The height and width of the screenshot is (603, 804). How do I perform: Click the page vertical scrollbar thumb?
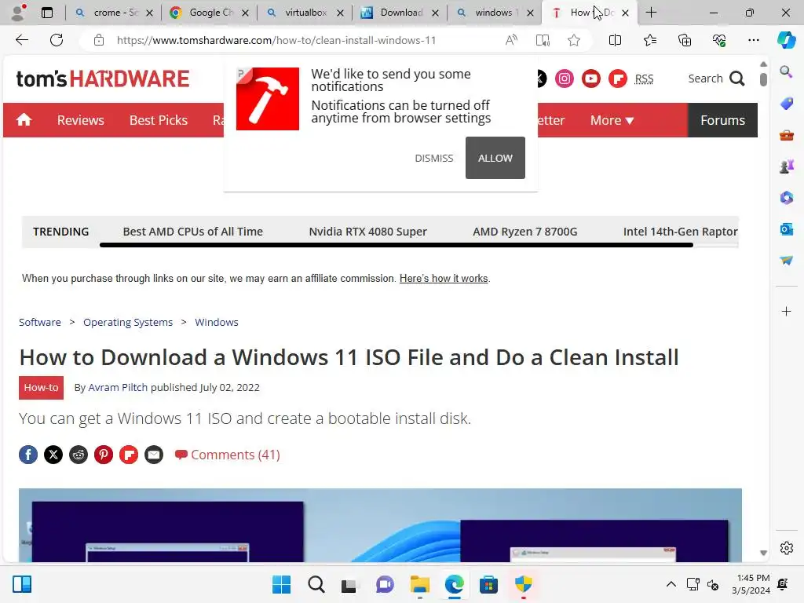pyautogui.click(x=763, y=79)
